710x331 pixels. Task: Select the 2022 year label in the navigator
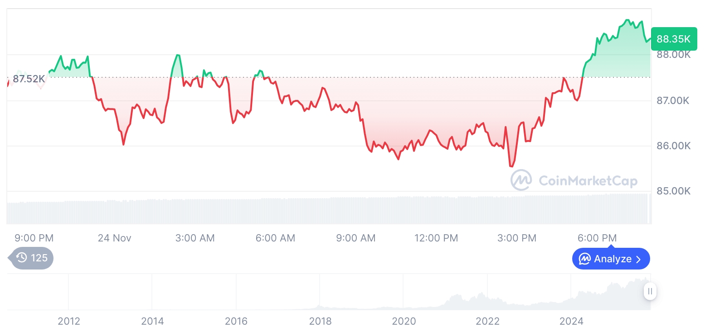[487, 322]
